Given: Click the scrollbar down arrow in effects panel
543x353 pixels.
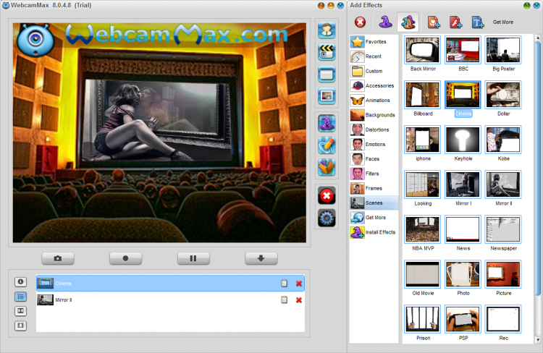Looking at the screenshot, I should 538,340.
